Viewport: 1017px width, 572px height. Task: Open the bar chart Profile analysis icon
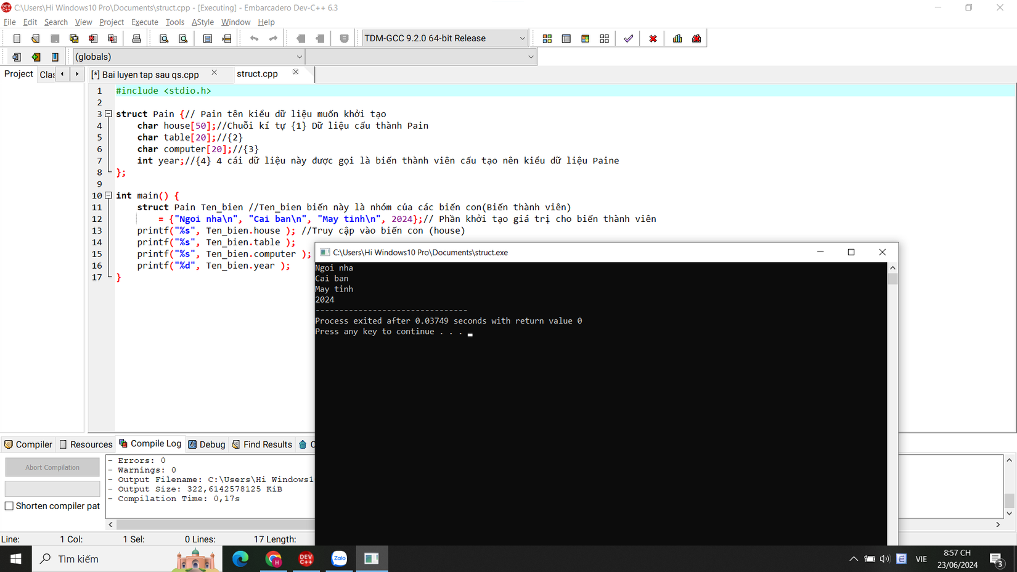677,38
